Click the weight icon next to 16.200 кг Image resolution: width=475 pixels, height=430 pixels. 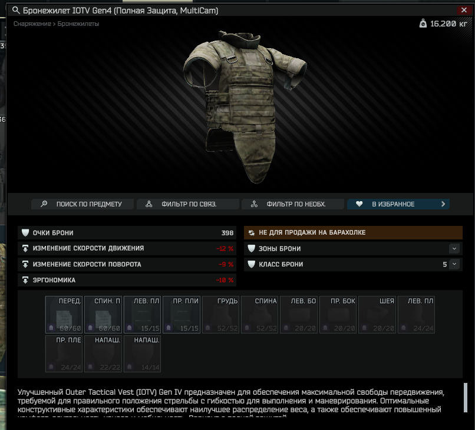(423, 24)
